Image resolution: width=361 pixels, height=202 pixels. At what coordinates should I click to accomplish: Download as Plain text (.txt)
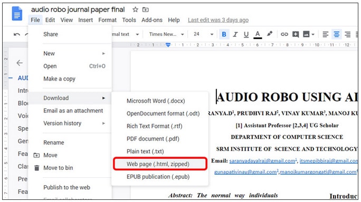pos(160,151)
